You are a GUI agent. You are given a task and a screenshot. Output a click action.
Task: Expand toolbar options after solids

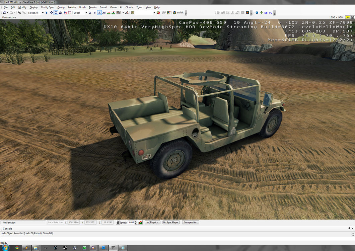click(x=186, y=13)
